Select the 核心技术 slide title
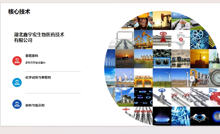 19,12
